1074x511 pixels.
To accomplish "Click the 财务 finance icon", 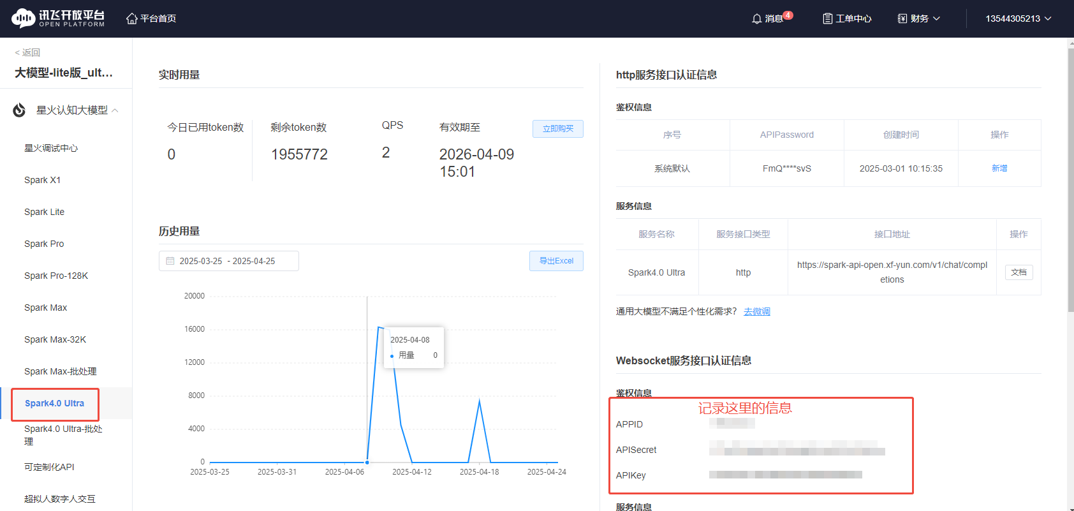I will 902,19.
